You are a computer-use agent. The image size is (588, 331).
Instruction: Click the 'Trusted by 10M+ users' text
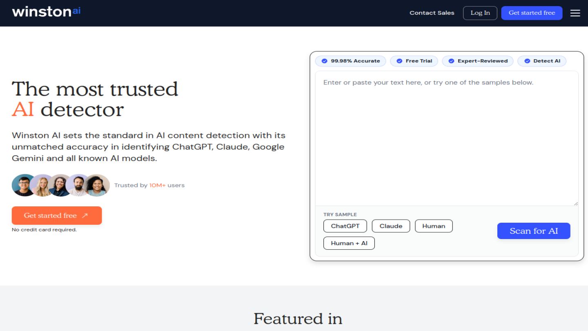click(149, 185)
